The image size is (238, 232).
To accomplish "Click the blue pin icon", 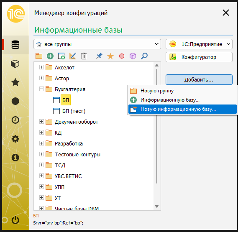I will [x=99, y=56].
